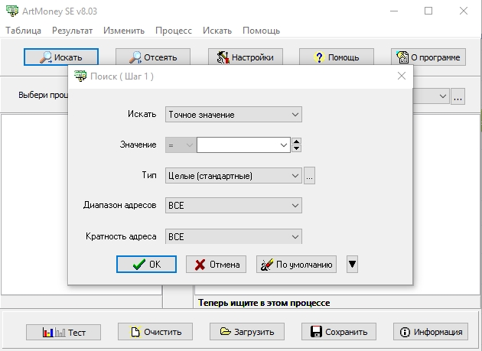Click the Тест button
This screenshot has width=482, height=351.
[64, 332]
